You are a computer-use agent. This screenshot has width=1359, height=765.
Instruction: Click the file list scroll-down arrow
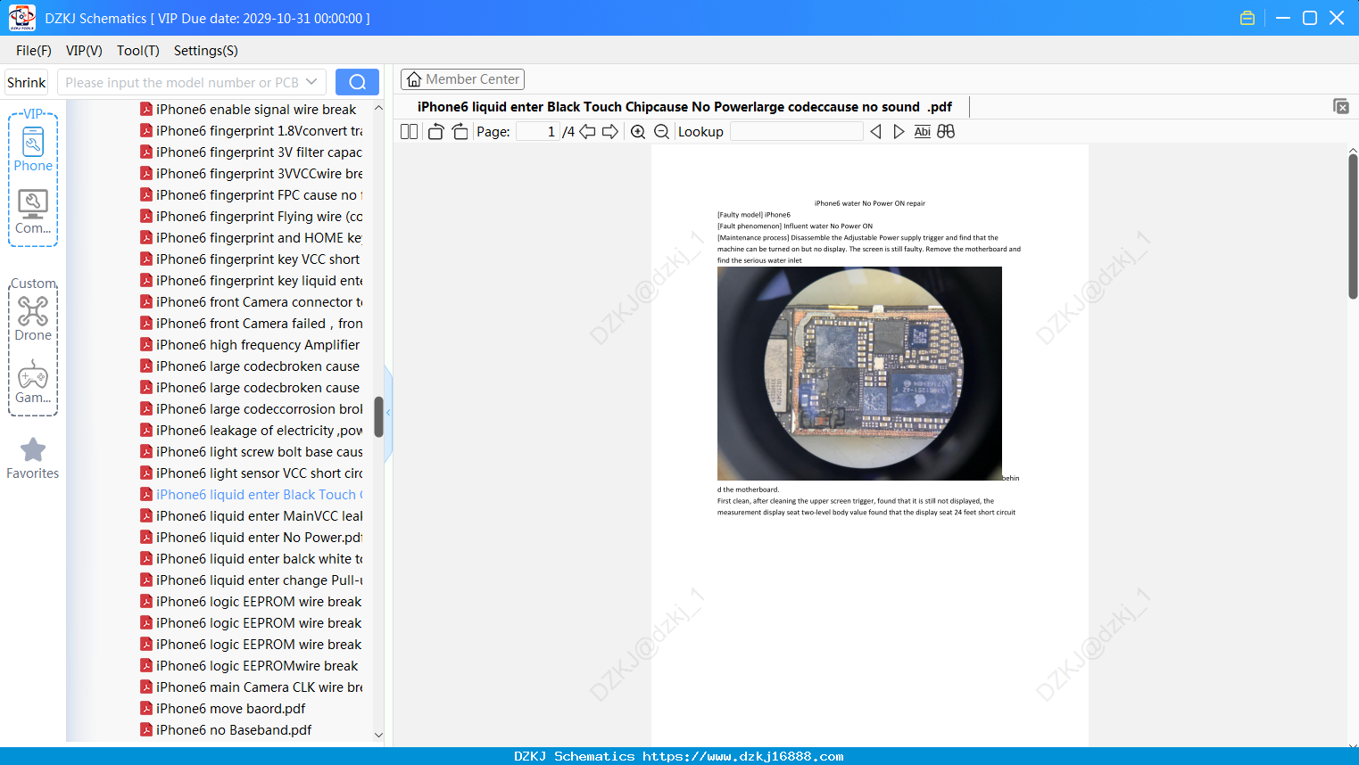(x=378, y=736)
